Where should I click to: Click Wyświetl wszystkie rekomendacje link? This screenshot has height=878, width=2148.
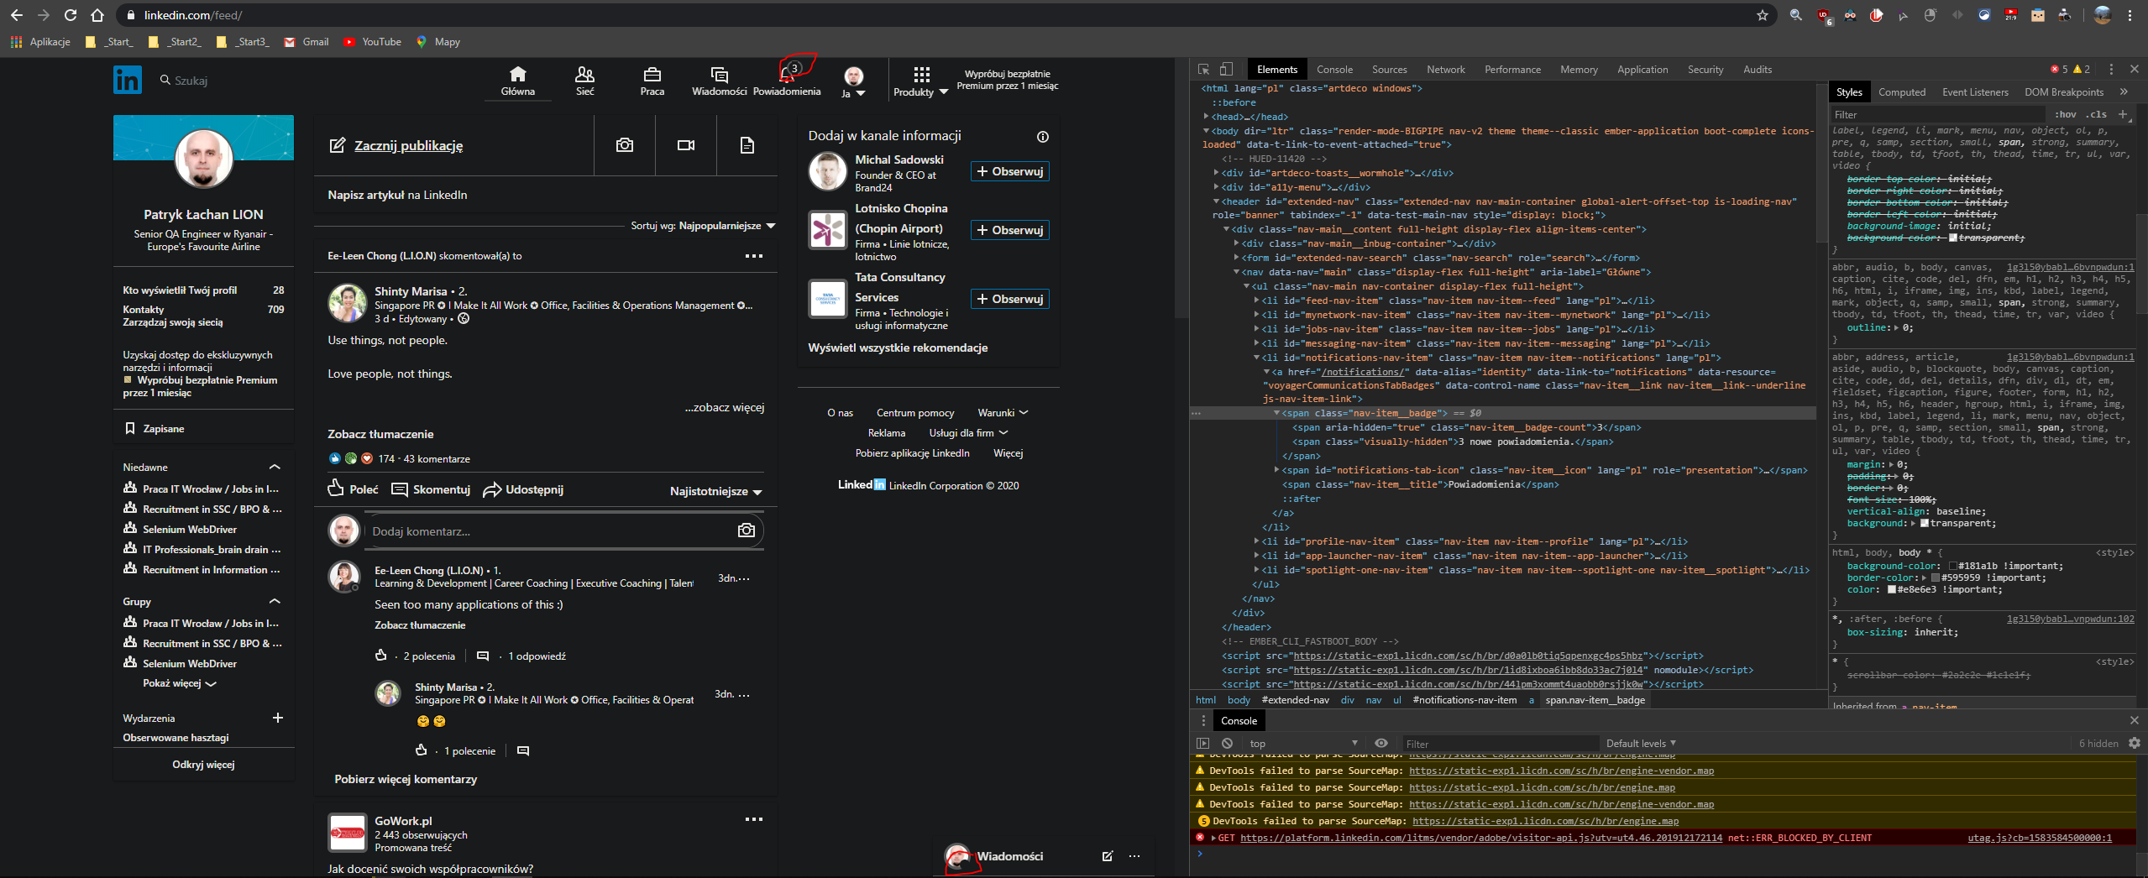coord(898,348)
